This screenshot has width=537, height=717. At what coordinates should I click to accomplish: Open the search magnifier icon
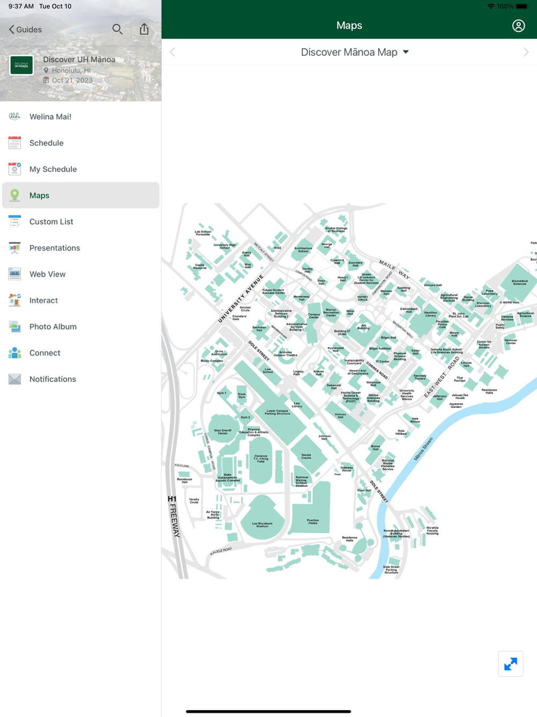[x=117, y=29]
